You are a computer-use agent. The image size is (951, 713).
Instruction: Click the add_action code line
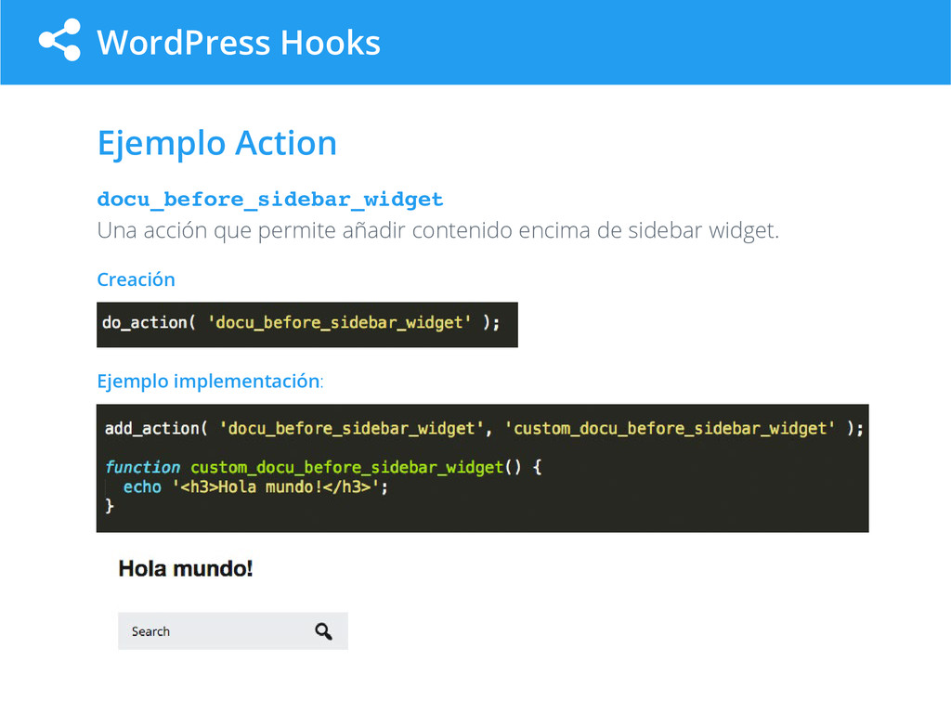484,429
